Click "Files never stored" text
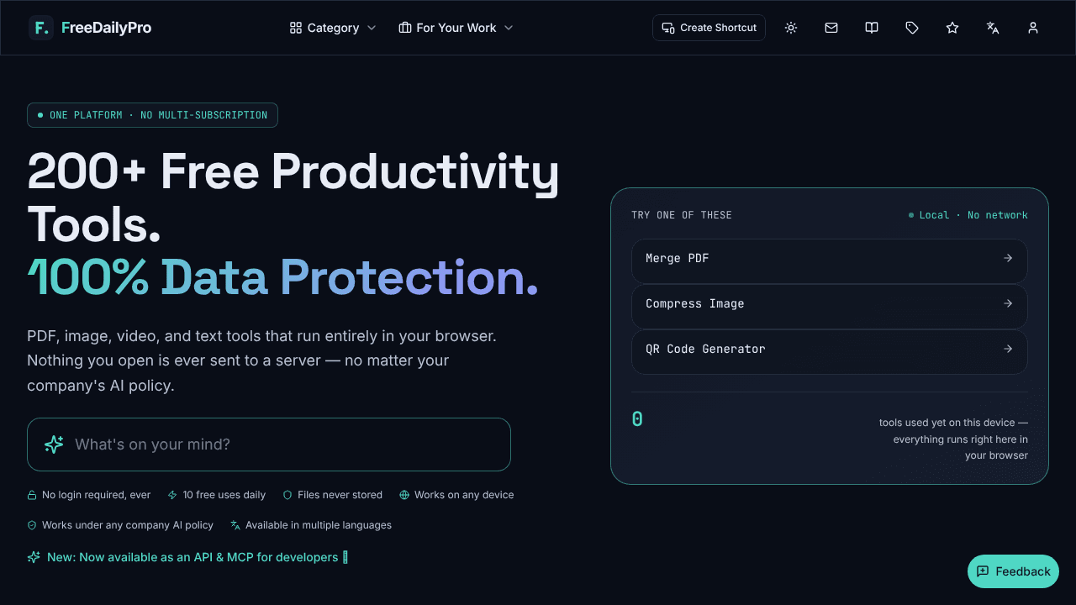The image size is (1076, 605). (x=340, y=495)
